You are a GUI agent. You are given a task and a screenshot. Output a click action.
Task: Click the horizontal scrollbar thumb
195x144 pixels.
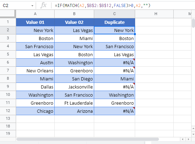88,139
